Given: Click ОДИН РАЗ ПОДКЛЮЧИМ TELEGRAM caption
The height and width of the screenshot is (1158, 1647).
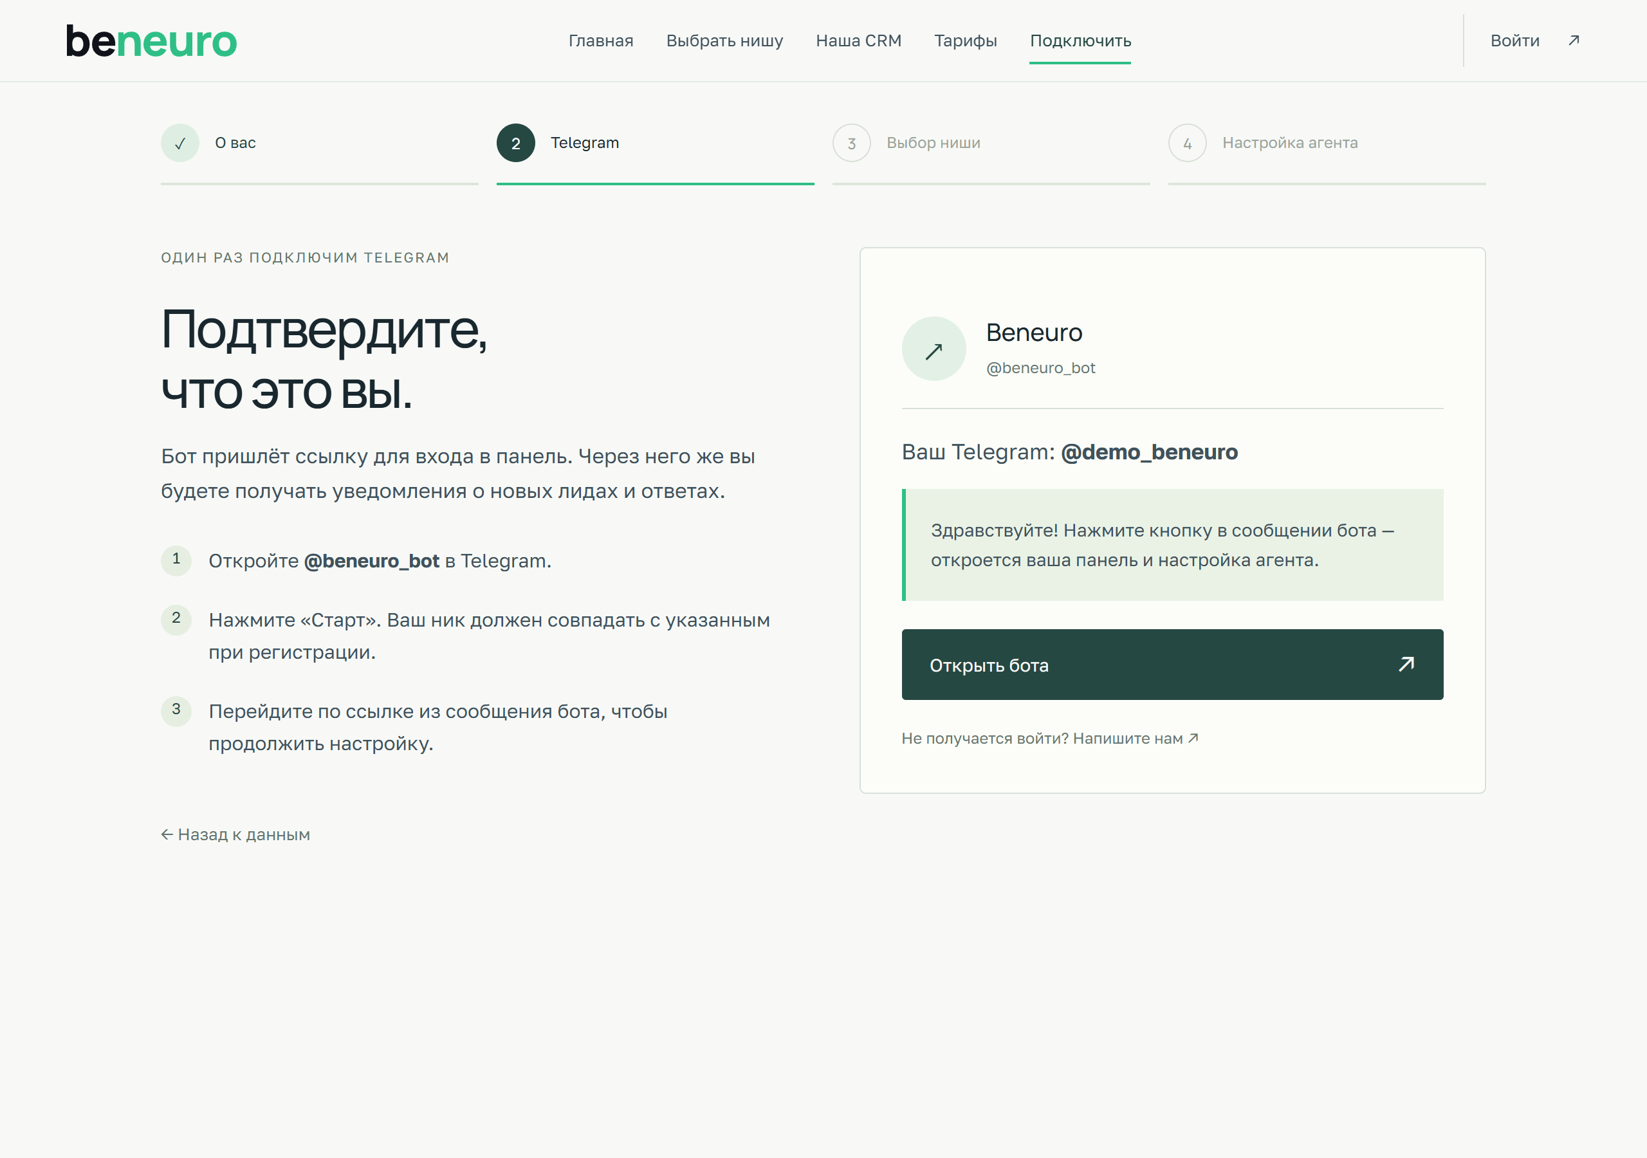Looking at the screenshot, I should tap(305, 257).
